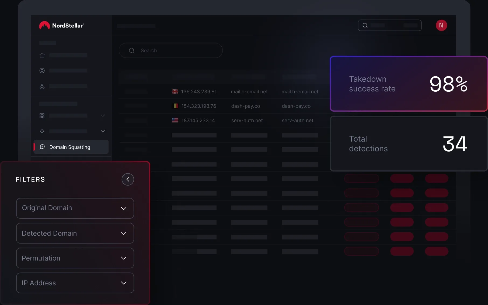Click the magnifier icon in top search
The width and height of the screenshot is (488, 305).
[365, 25]
